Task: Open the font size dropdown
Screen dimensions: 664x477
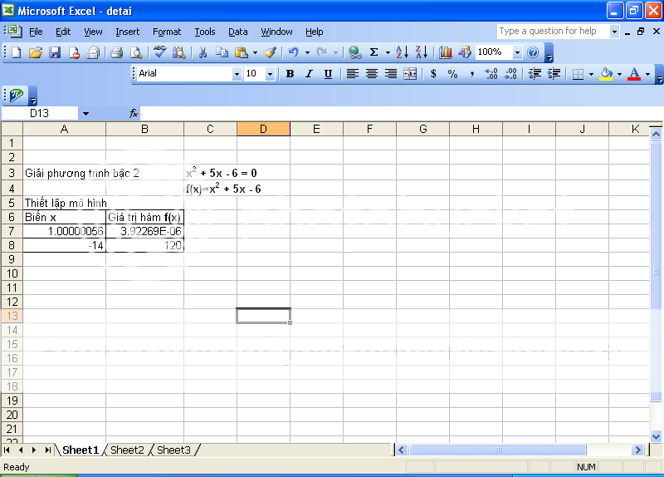Action: tap(270, 74)
